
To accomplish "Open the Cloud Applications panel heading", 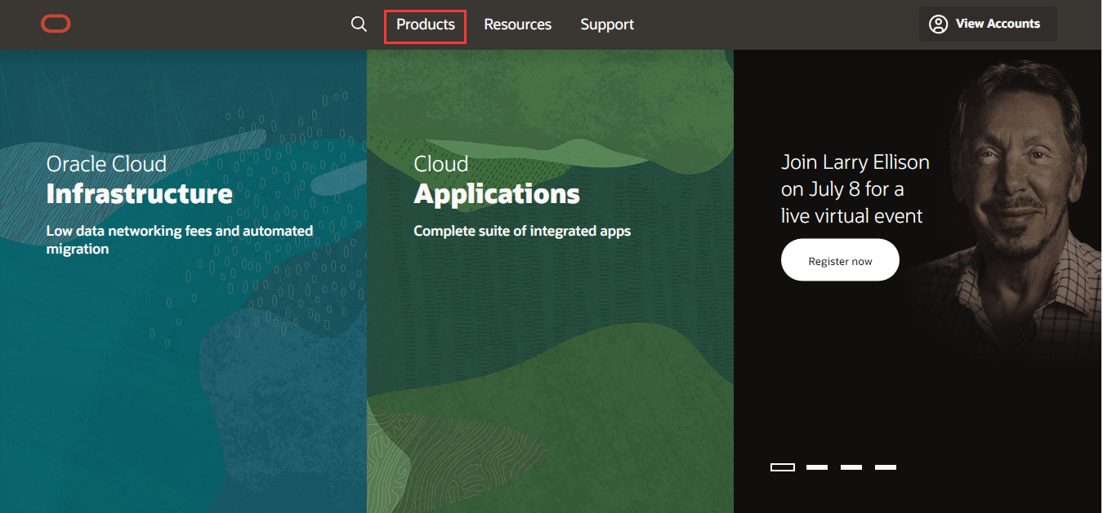I will [497, 179].
